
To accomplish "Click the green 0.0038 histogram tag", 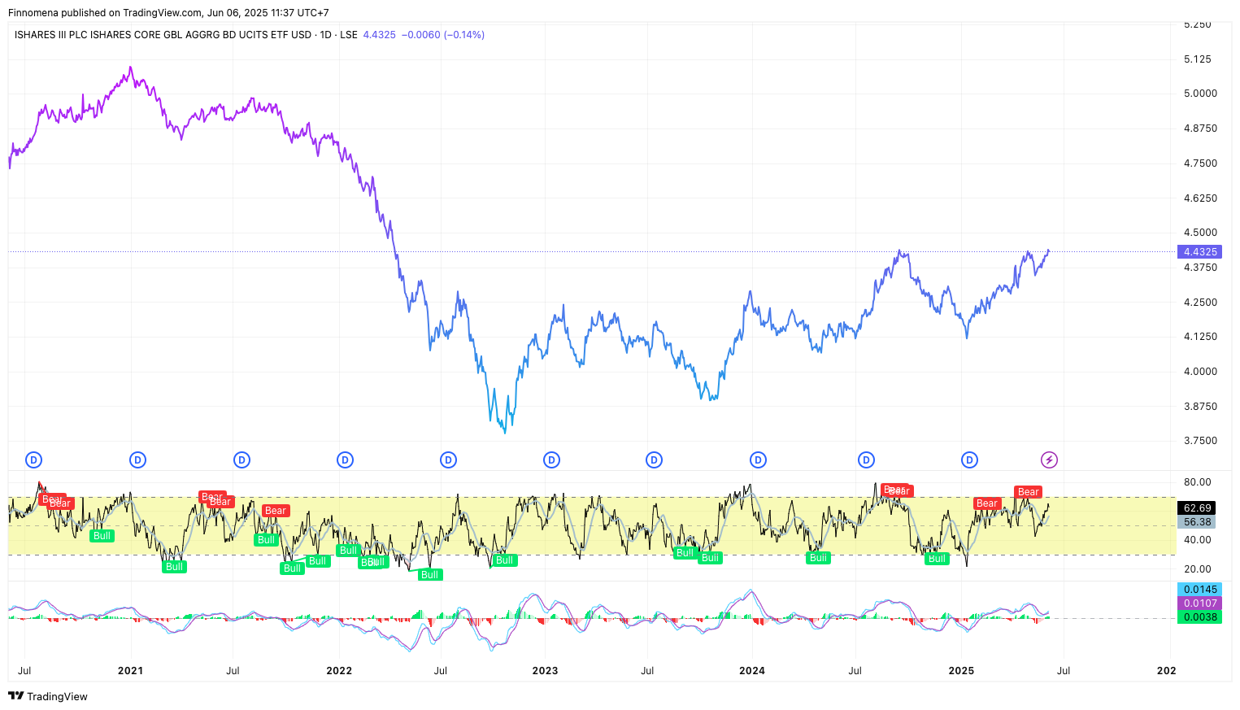I will coord(1199,617).
